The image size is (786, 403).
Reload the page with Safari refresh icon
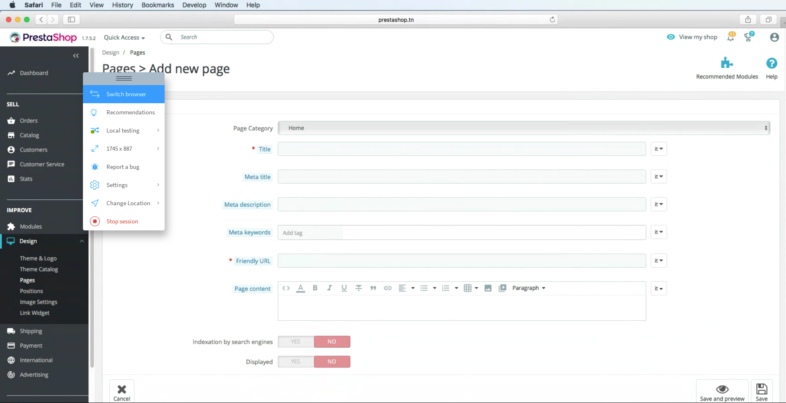(552, 19)
